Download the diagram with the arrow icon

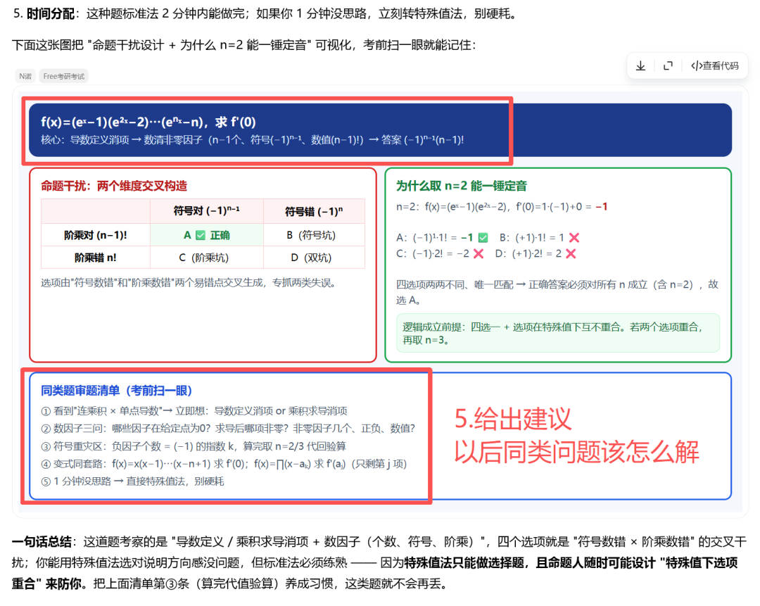point(641,66)
